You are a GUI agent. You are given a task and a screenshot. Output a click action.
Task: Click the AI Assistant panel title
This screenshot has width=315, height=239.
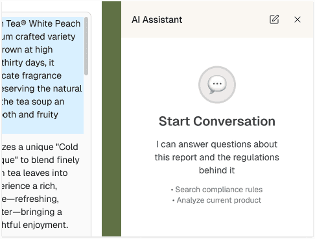[x=157, y=19]
